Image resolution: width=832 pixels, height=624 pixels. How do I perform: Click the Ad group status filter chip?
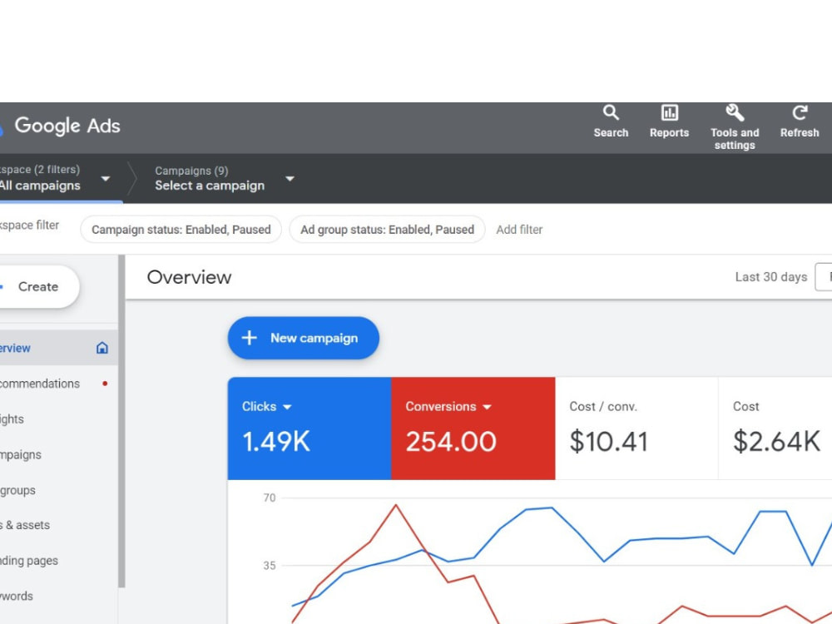pyautogui.click(x=388, y=230)
